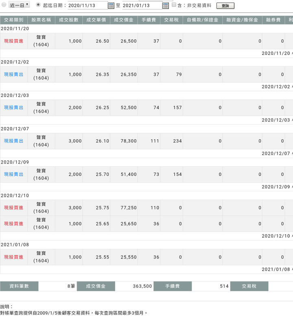The height and width of the screenshot is (326, 293).
Task: Click the 2020/12/10 date group label
Action: click(15, 195)
